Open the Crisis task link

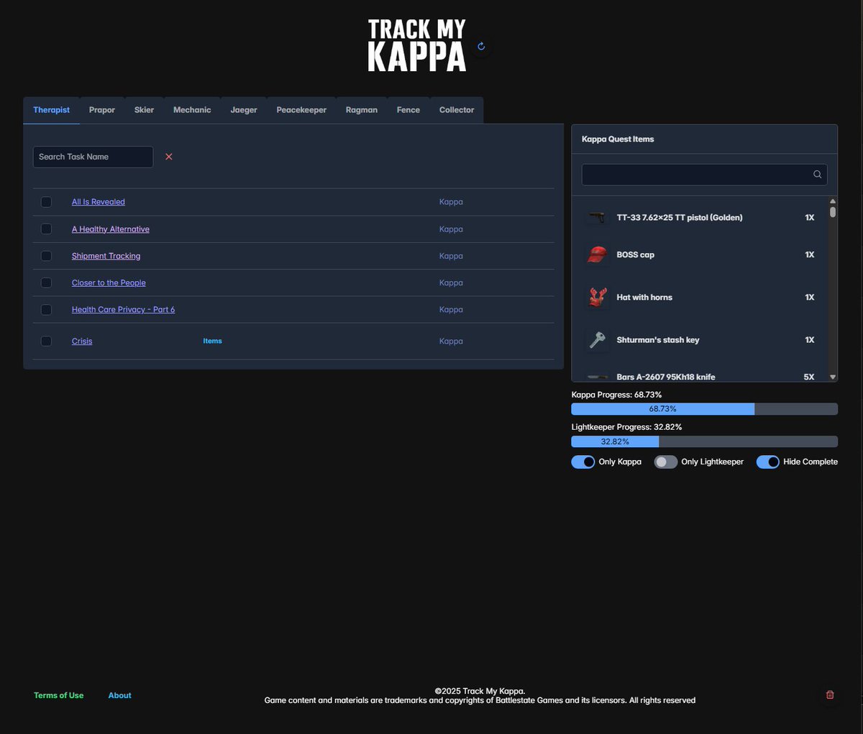[82, 341]
